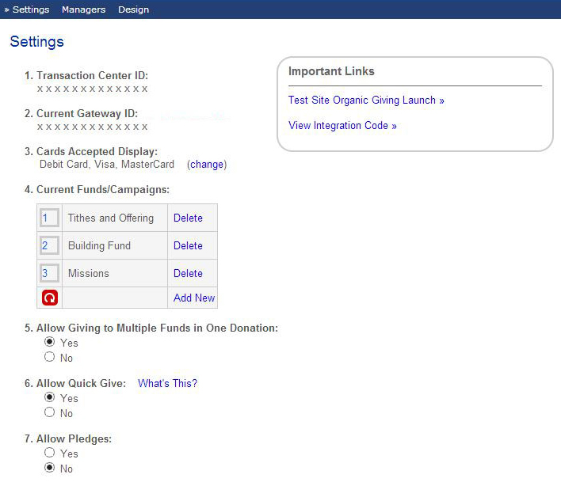Open the Settings menu item
This screenshot has height=482, width=561.
pos(31,9)
